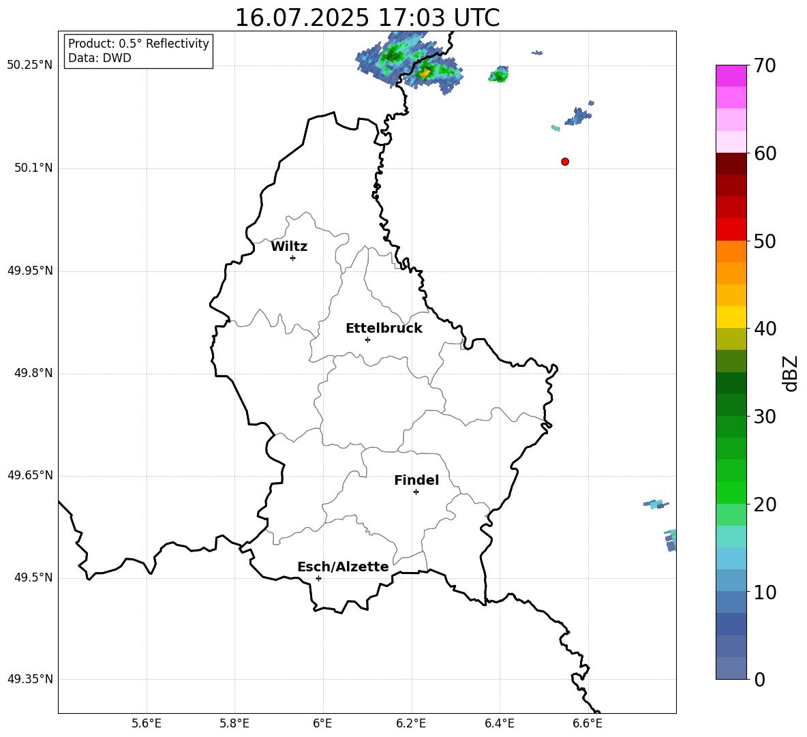Click the 'Product: 0.5° Reflectivity' text
Viewport: 807px width, 737px height.
(x=138, y=44)
